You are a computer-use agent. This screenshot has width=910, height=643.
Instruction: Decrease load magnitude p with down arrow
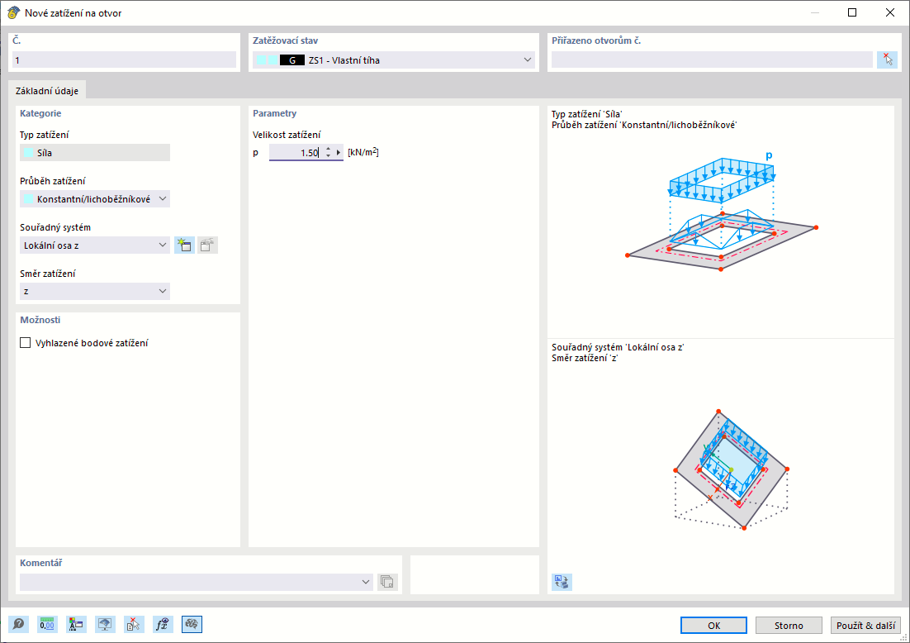329,155
